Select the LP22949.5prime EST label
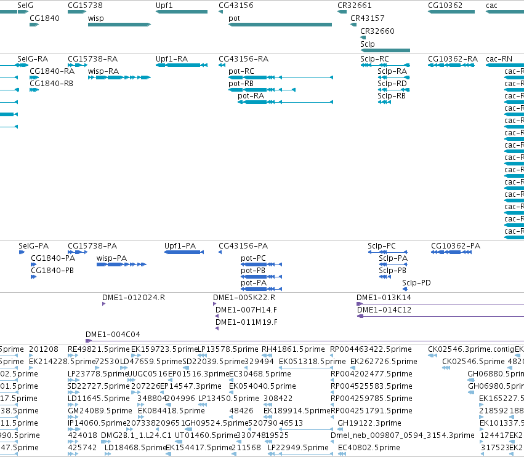 (x=298, y=448)
